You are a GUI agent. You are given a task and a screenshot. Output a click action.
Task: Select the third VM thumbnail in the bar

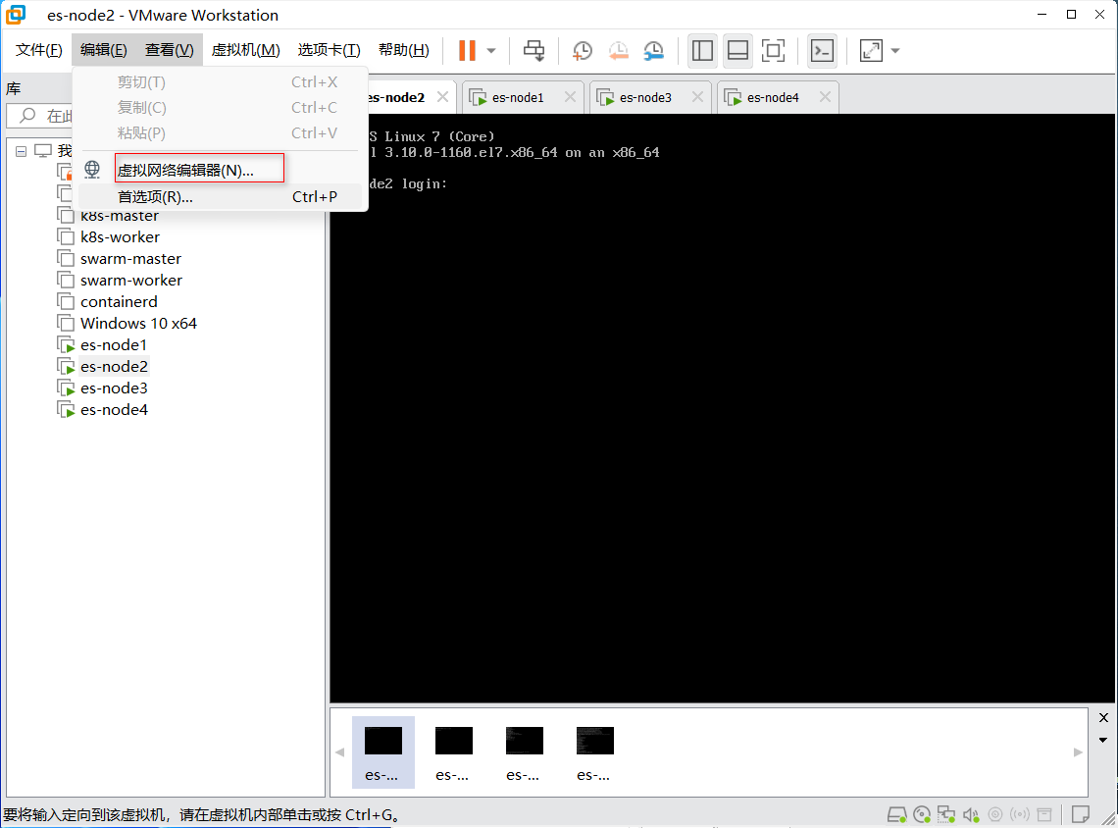click(x=524, y=752)
